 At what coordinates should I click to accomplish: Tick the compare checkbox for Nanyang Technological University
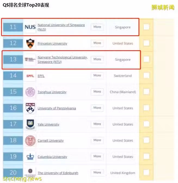tap(146, 59)
